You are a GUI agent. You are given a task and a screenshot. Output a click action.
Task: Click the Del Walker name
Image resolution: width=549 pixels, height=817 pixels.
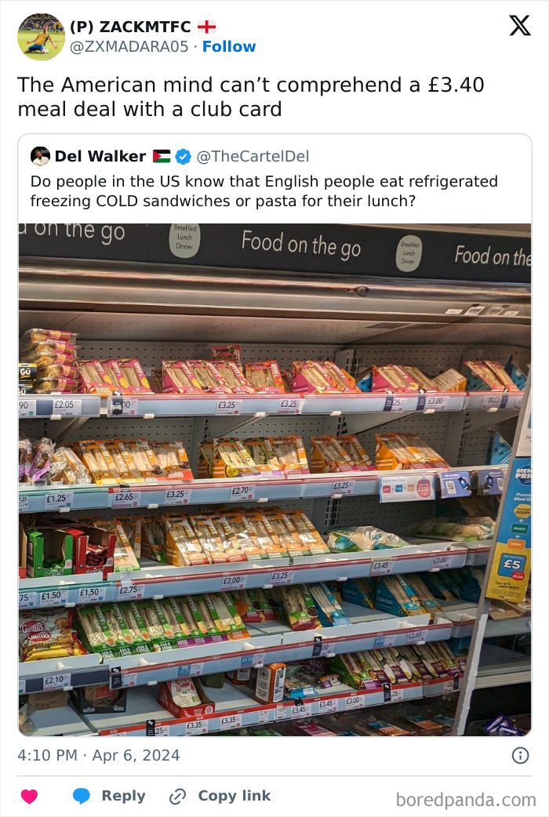click(x=100, y=156)
